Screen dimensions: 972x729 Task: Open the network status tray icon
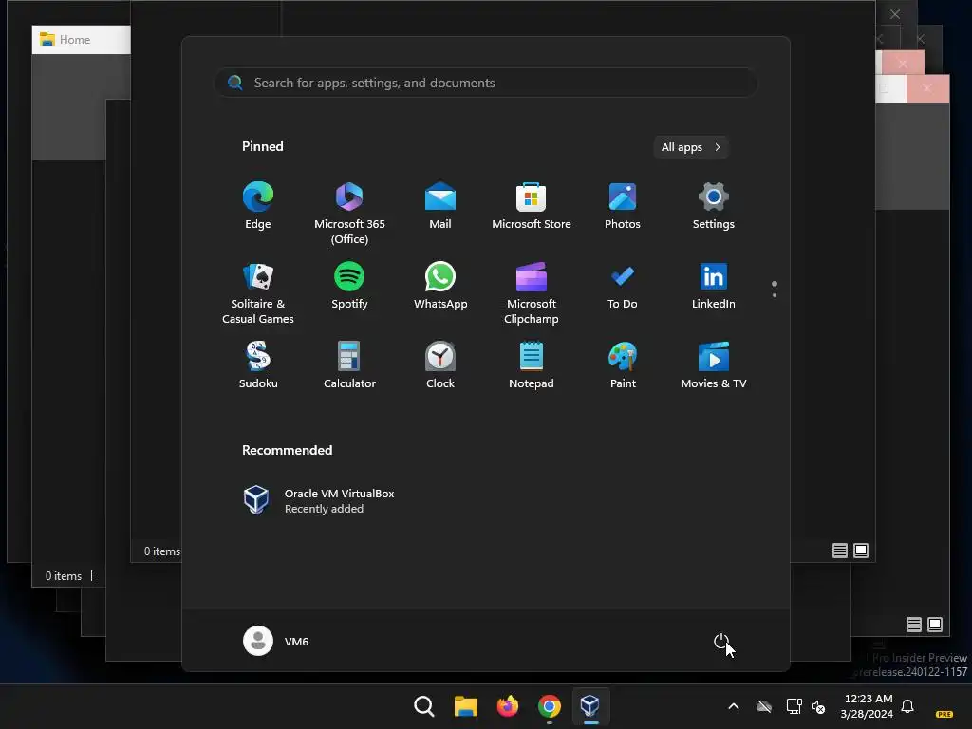(794, 706)
